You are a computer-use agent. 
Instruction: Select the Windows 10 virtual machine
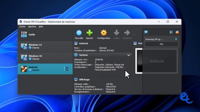[x=45, y=58]
